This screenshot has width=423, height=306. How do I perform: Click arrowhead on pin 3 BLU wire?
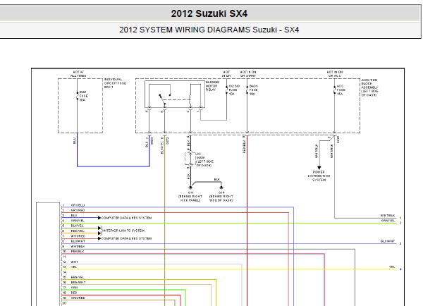99,218
